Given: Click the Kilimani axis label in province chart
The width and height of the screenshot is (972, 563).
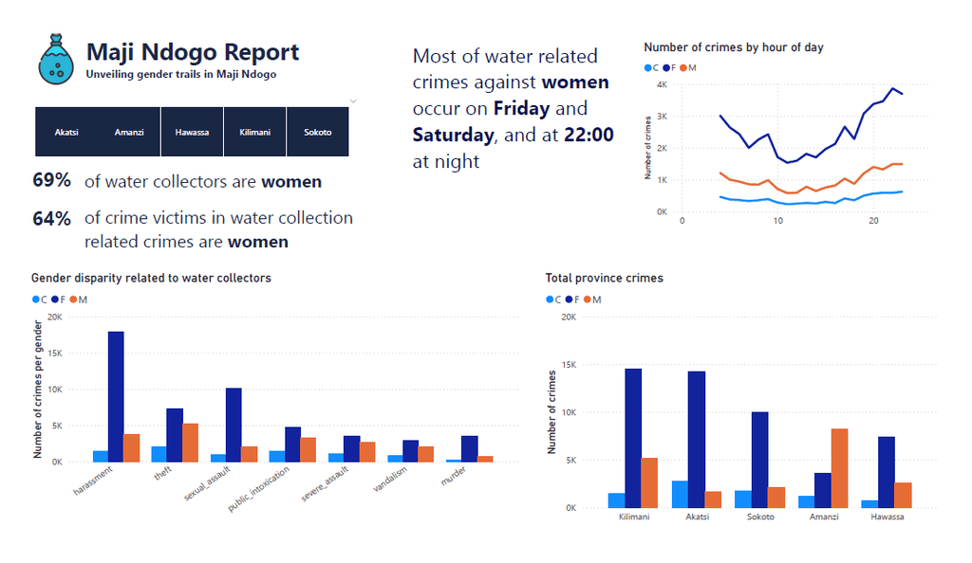Looking at the screenshot, I should 633,518.
